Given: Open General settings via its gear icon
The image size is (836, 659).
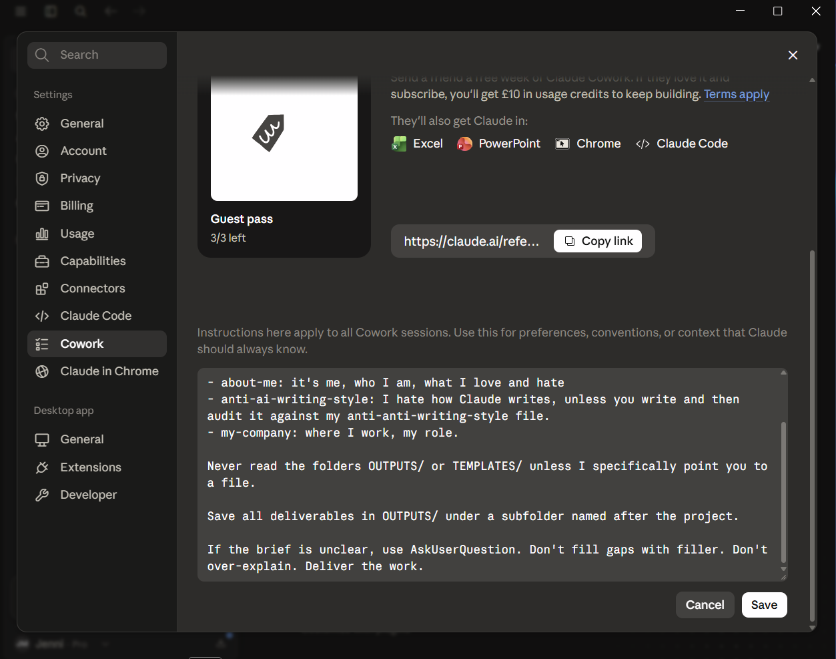Looking at the screenshot, I should click(x=42, y=124).
